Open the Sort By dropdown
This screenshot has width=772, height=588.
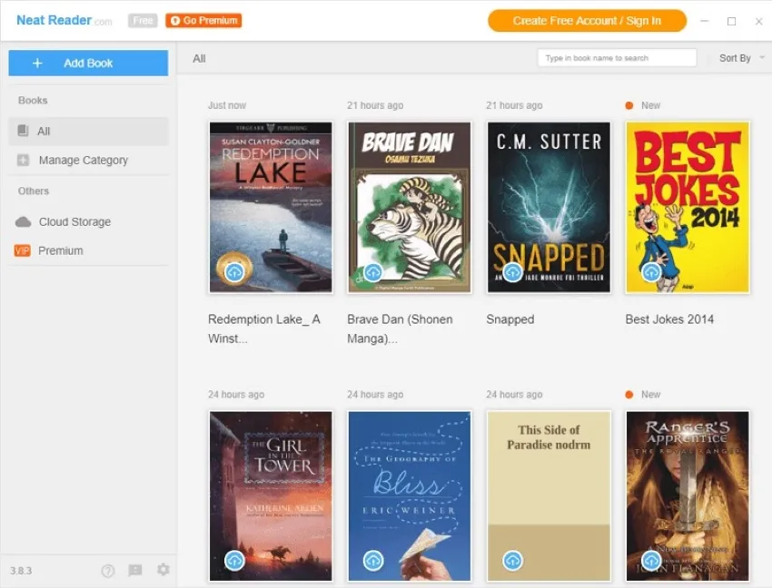737,57
